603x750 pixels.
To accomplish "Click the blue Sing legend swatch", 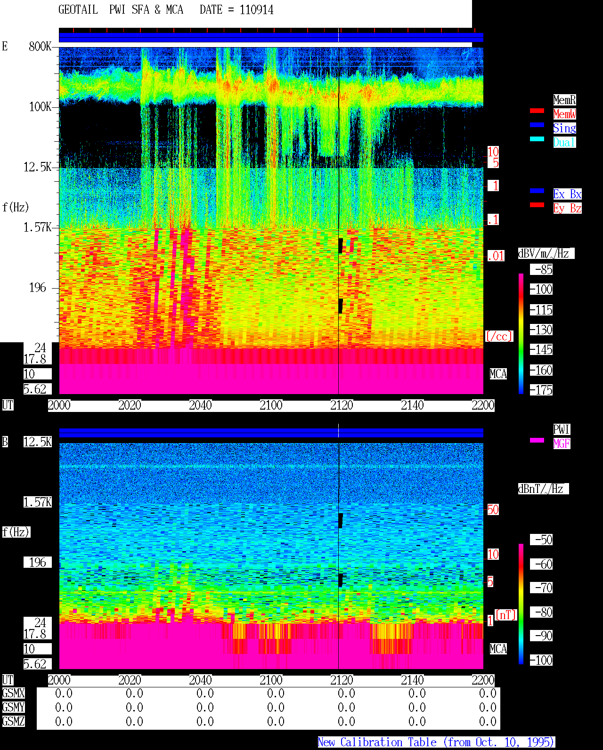I will click(537, 125).
